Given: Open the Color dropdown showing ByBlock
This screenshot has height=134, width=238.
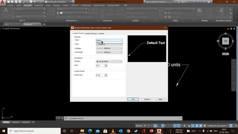Looking at the screenshot, I should pos(109,44).
